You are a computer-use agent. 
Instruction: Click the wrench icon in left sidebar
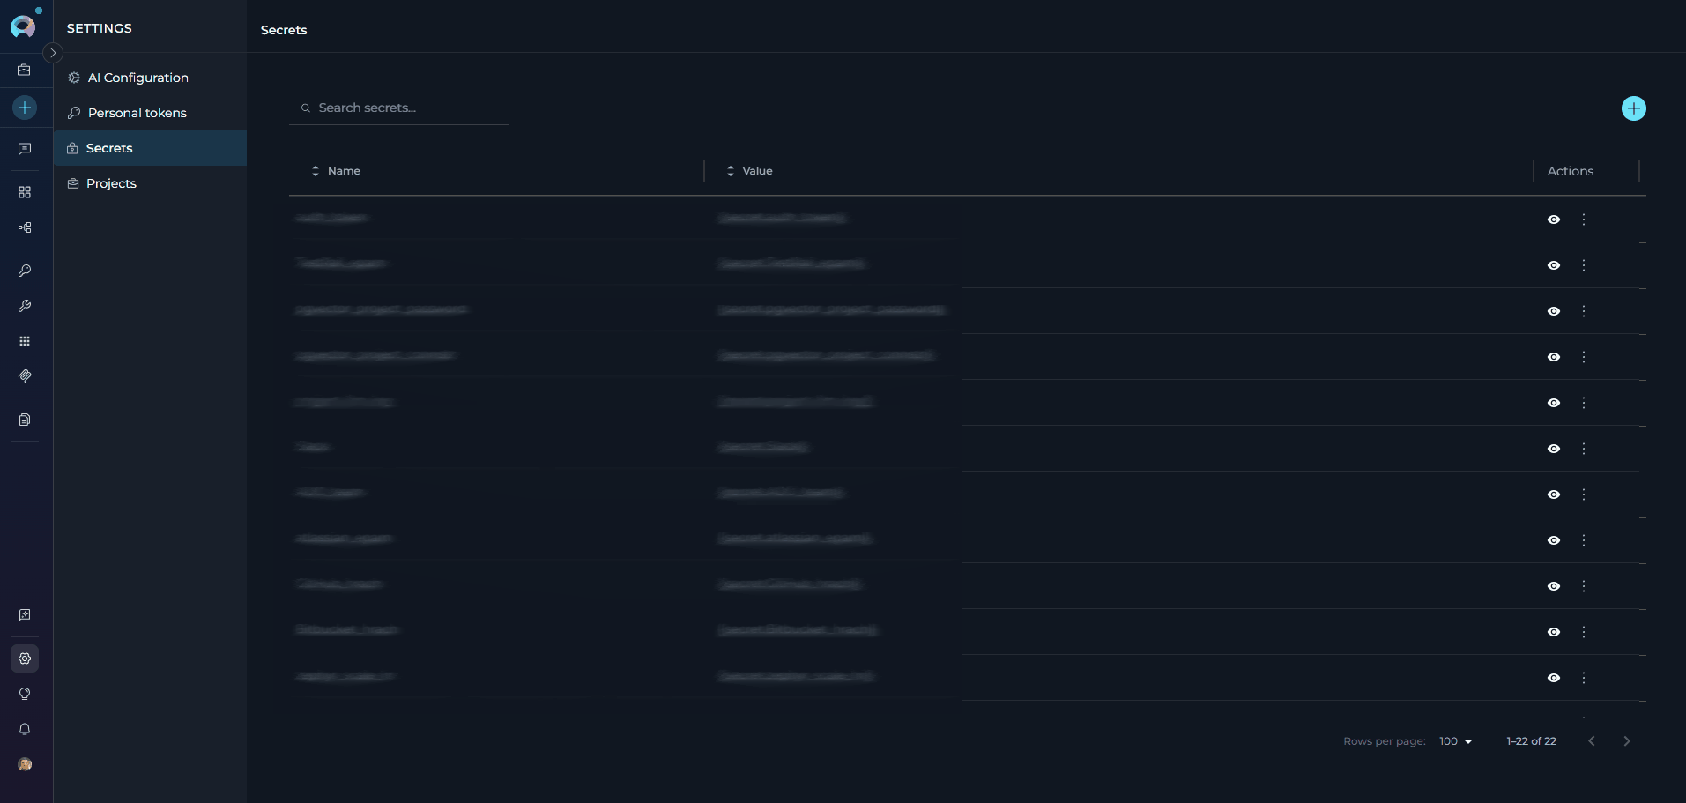coord(25,306)
